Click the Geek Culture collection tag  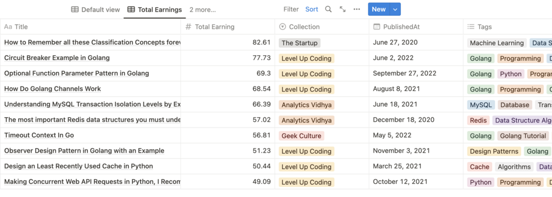click(x=302, y=136)
